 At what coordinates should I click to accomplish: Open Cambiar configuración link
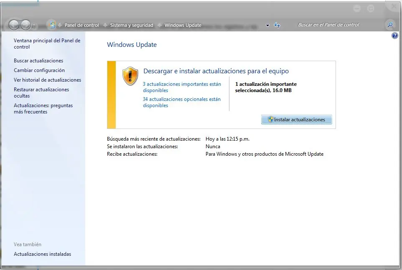[39, 70]
